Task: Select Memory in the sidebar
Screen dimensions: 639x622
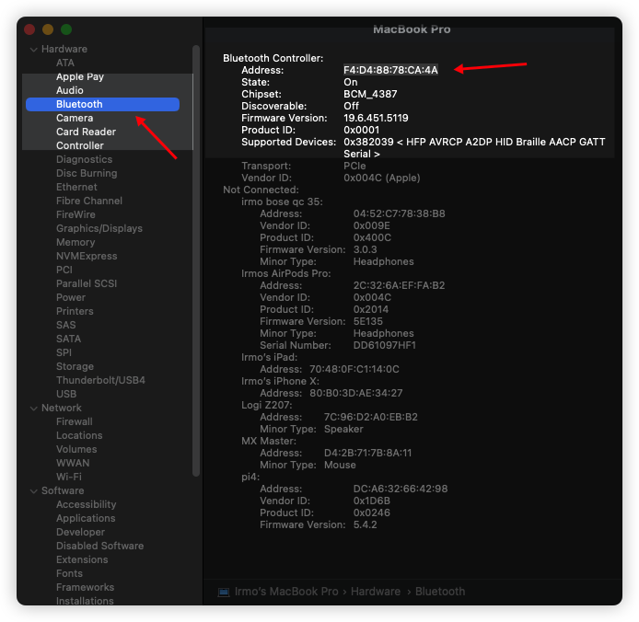Action: (x=76, y=242)
